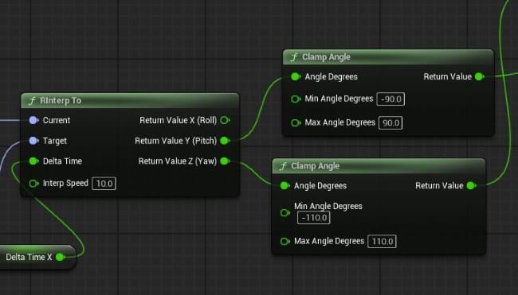This screenshot has width=518, height=295.
Task: Click the upper Clamp Angle's Angle Degrees pin
Action: coord(296,77)
